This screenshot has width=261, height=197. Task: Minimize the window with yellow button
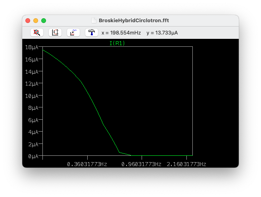(36, 21)
